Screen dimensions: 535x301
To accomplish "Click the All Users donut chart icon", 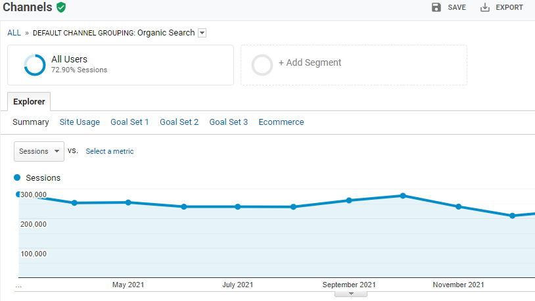I will pos(34,64).
